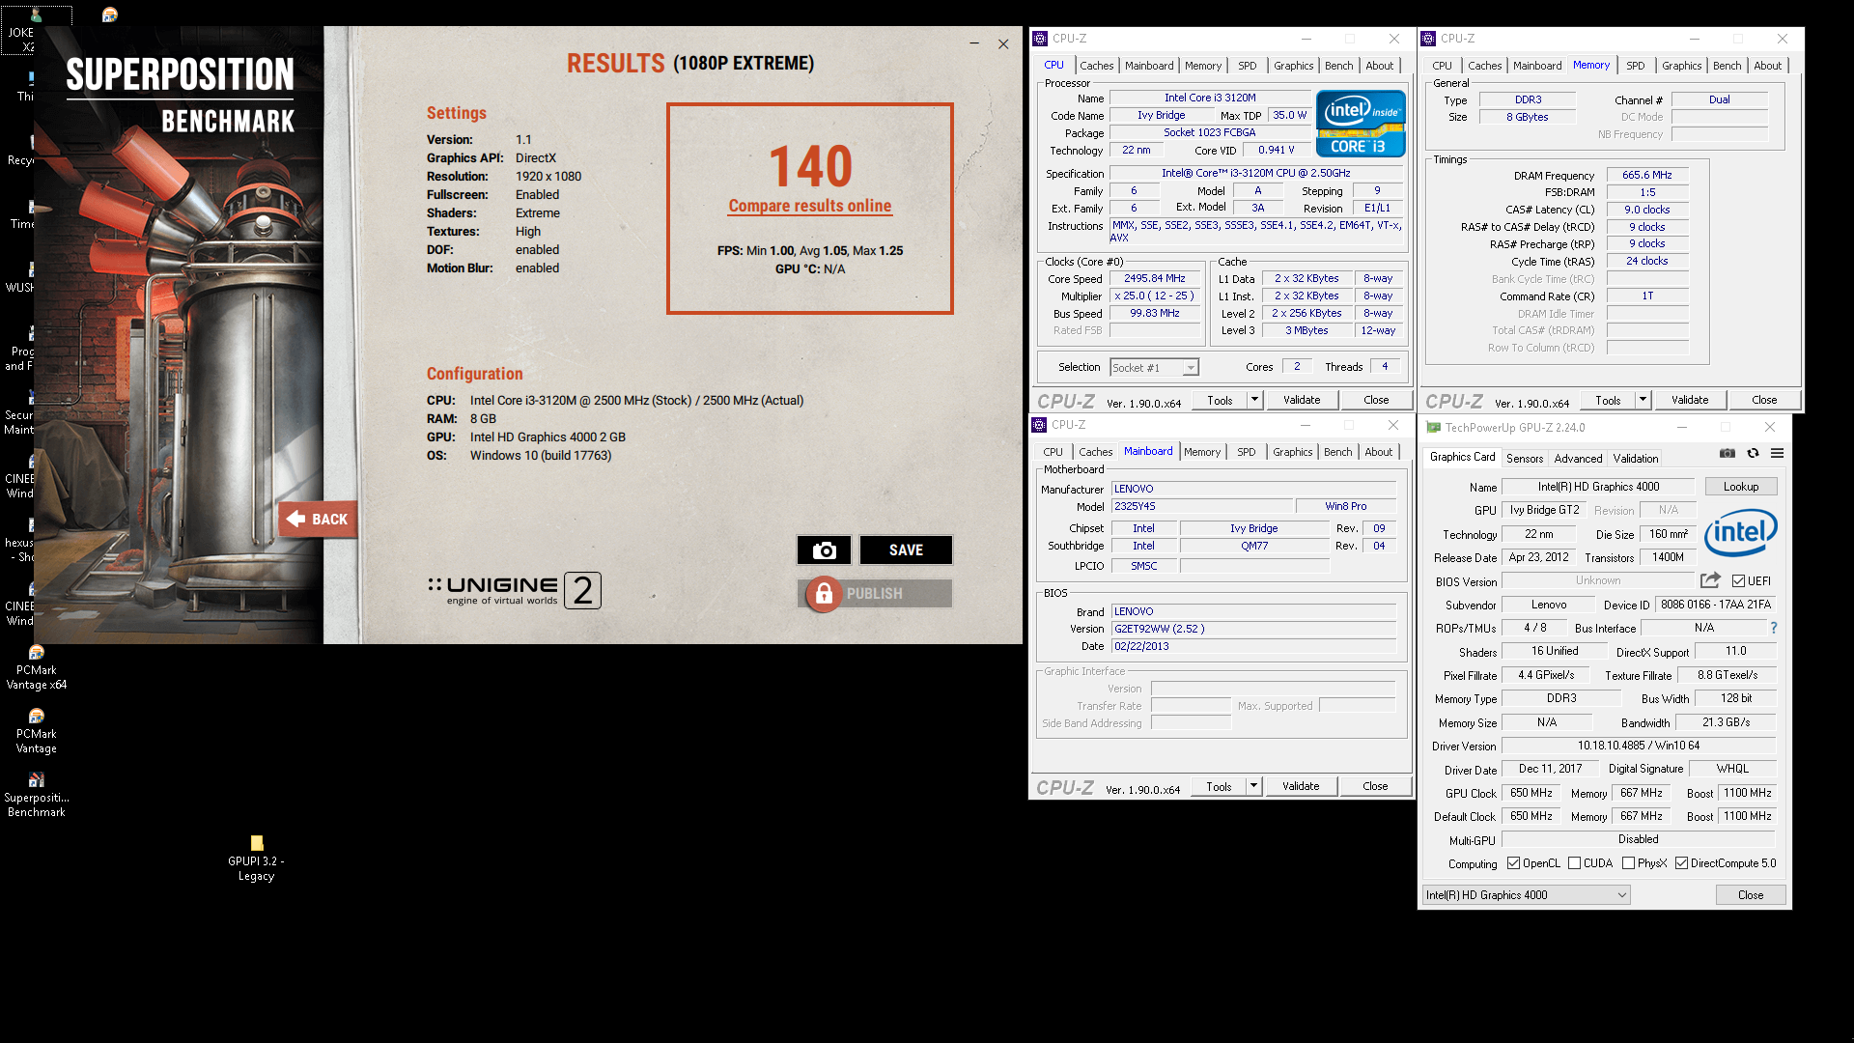Click the Intel logo in GPU-Z
The height and width of the screenshot is (1043, 1854).
(x=1741, y=533)
